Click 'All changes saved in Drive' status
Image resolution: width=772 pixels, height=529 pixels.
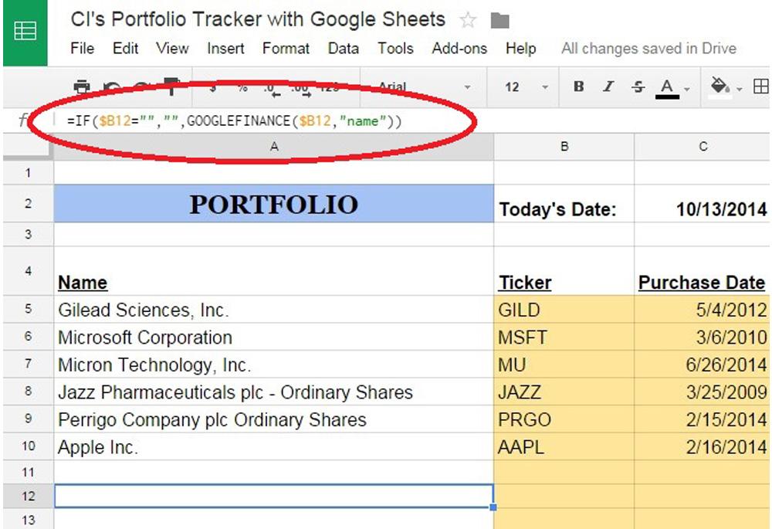pos(649,49)
